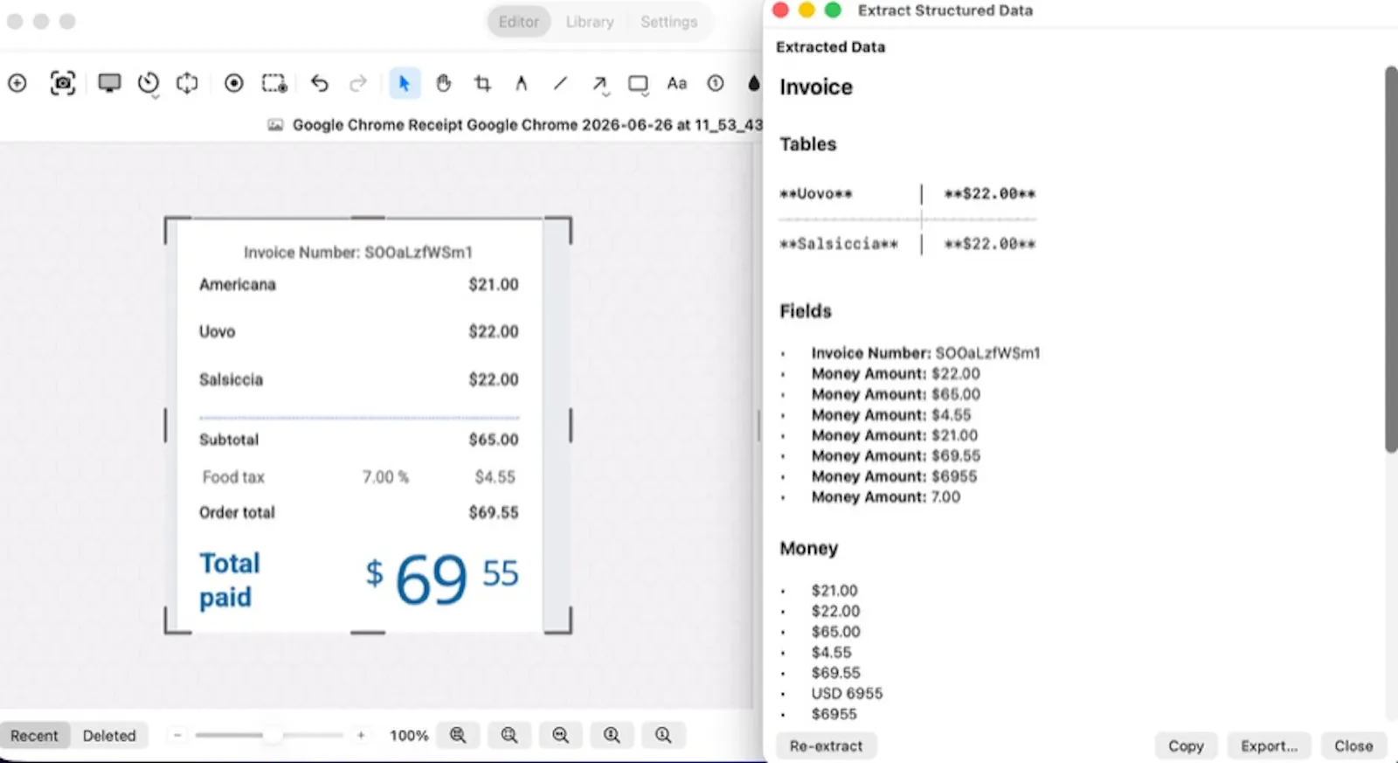
Task: Click the first magnifier button right of 100%
Action: [458, 735]
